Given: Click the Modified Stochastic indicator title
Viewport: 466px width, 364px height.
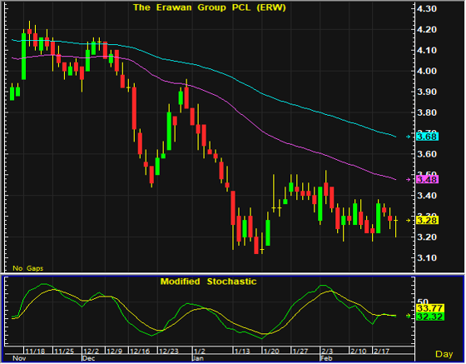Looking at the screenshot, I should pos(208,282).
